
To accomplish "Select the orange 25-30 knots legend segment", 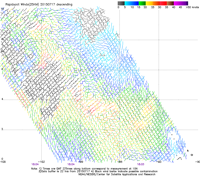I will click(x=156, y=3).
